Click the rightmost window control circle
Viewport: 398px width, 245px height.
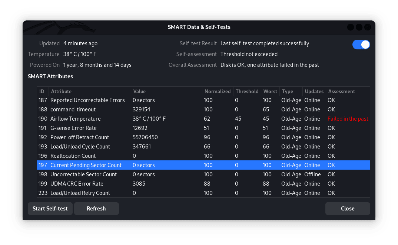click(x=368, y=27)
